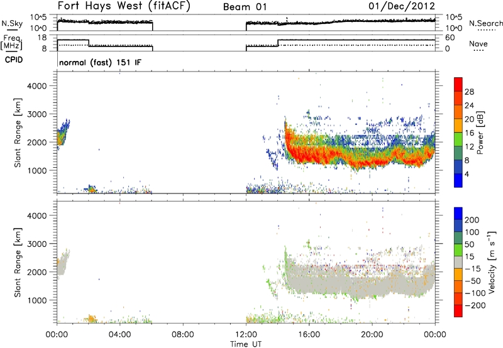503x348 pixels.
Task: Click the "60" Nave scale tick label
Action: point(450,38)
